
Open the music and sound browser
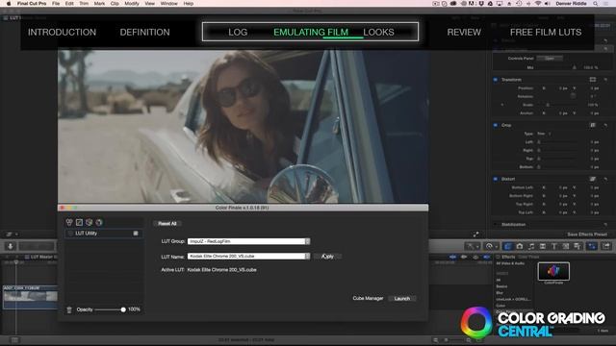pyautogui.click(x=531, y=246)
